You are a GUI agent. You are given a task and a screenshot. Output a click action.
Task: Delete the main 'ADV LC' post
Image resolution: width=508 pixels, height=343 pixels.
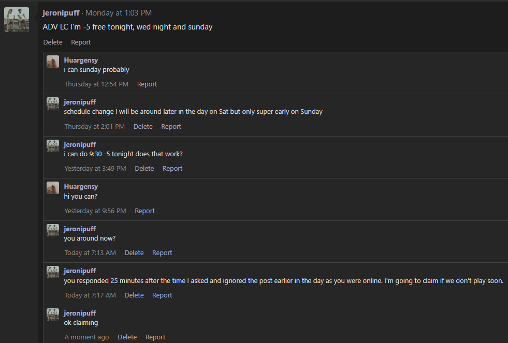click(x=53, y=42)
